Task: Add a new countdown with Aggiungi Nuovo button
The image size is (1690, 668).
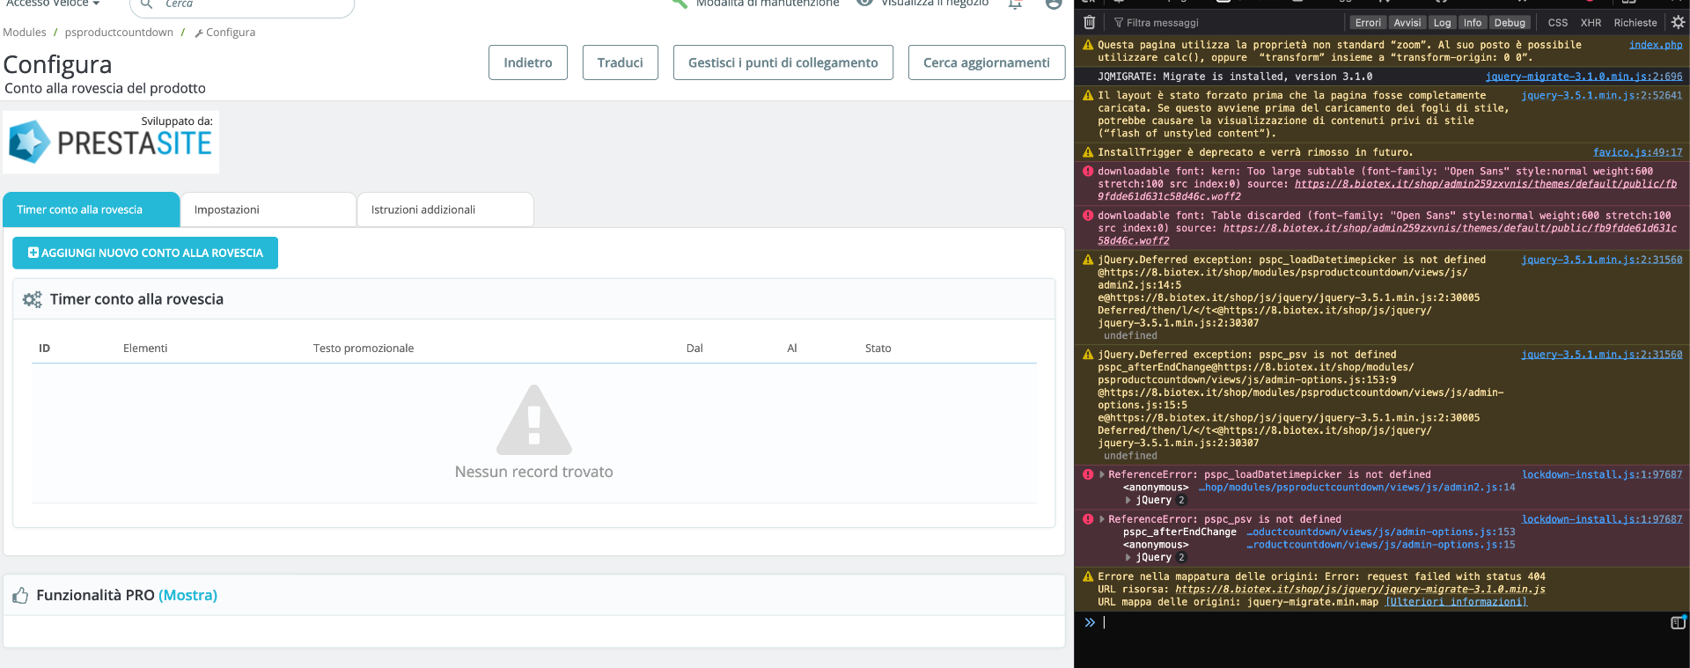Action: click(145, 253)
